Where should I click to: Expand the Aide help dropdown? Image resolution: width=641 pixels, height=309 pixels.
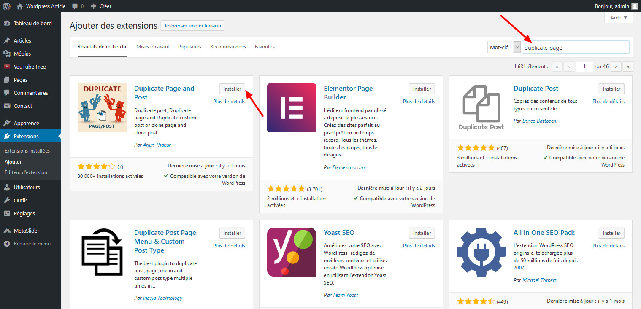click(619, 18)
